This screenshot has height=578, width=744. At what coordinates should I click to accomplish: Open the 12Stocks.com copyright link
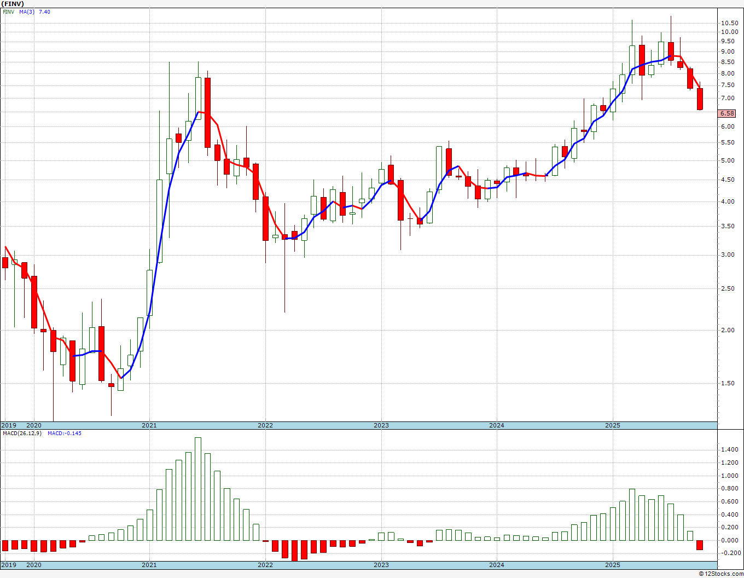(x=721, y=574)
